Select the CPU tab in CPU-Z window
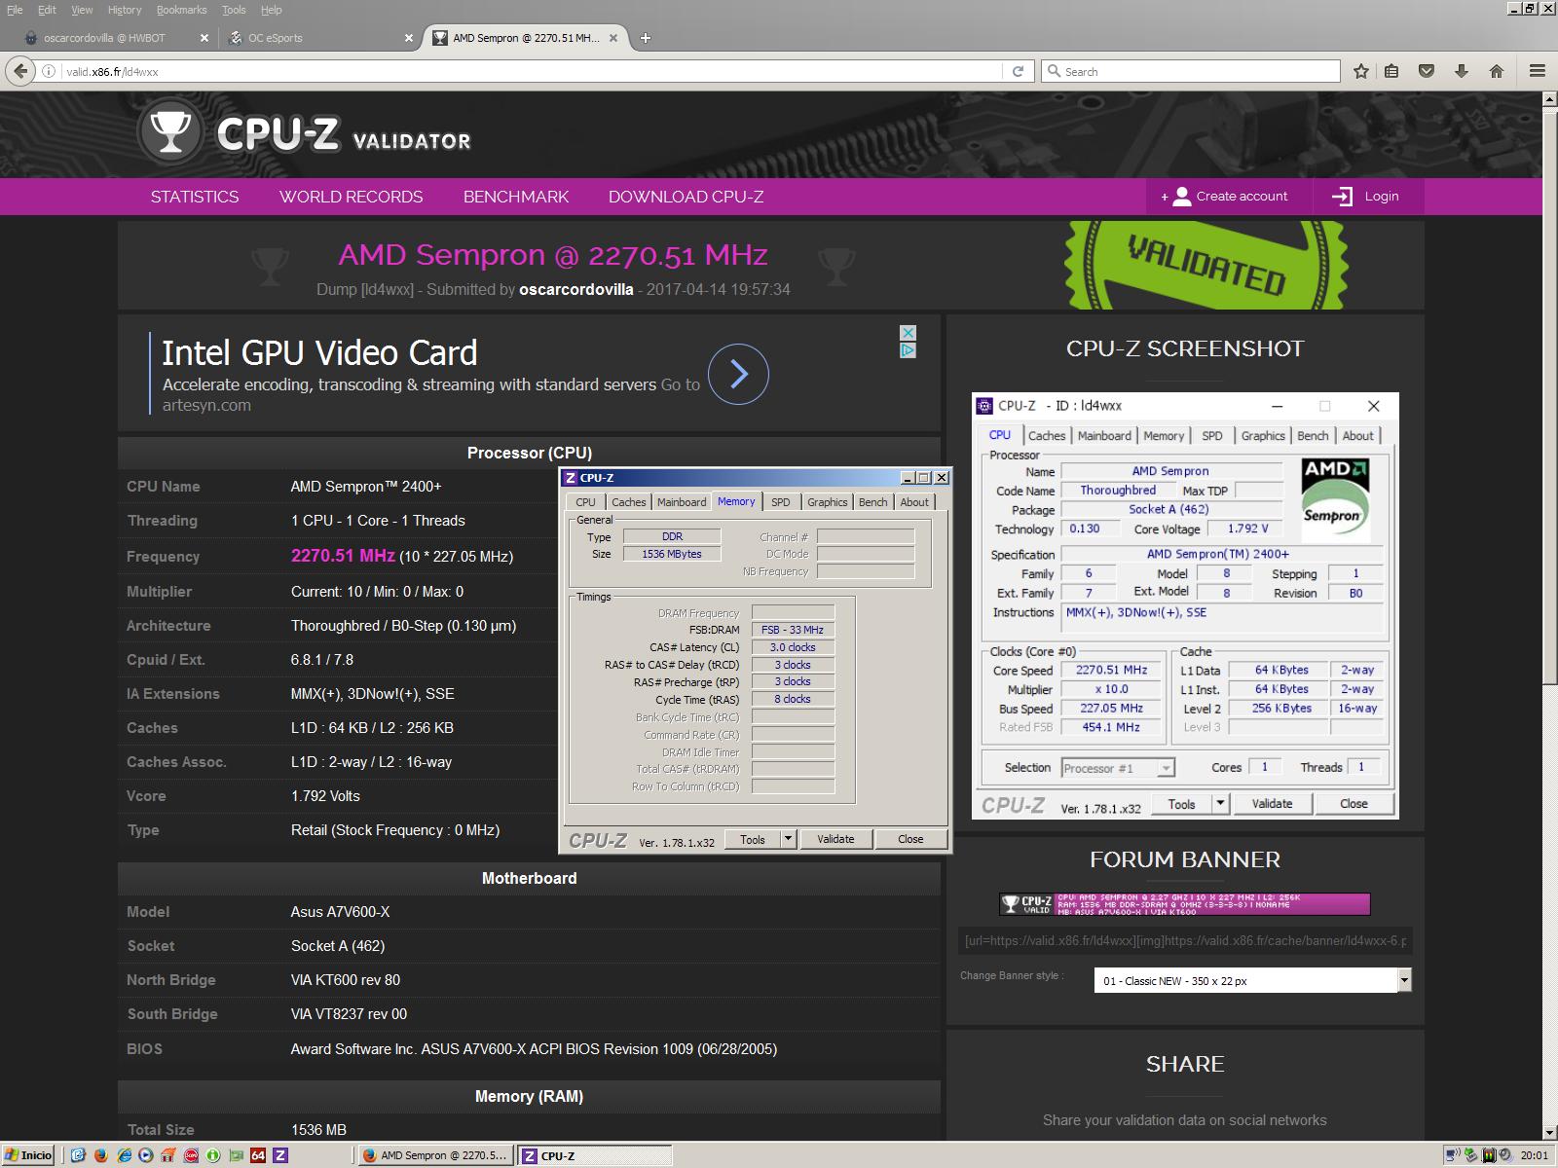 585,502
